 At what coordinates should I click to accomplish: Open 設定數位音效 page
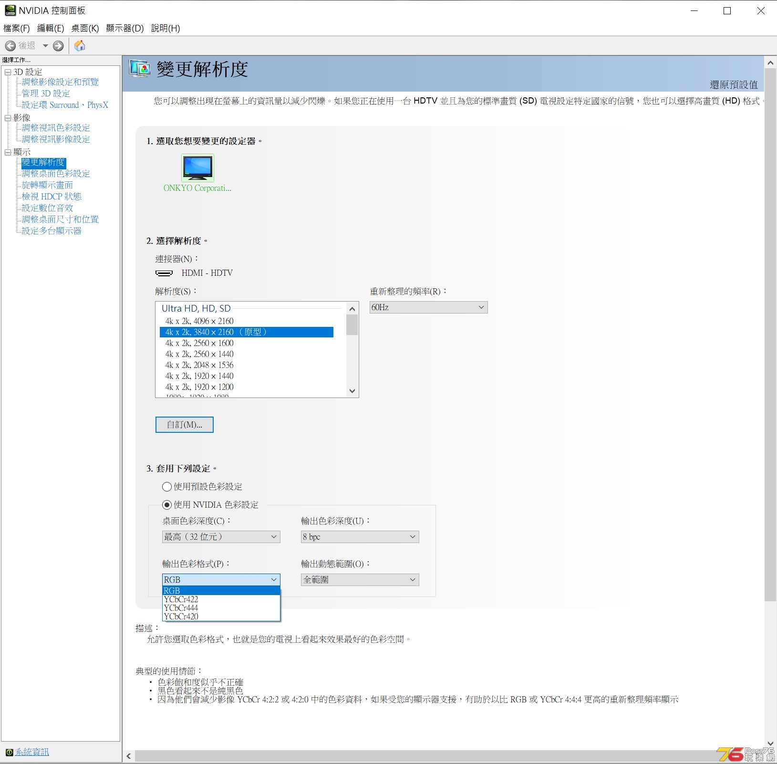coord(47,208)
